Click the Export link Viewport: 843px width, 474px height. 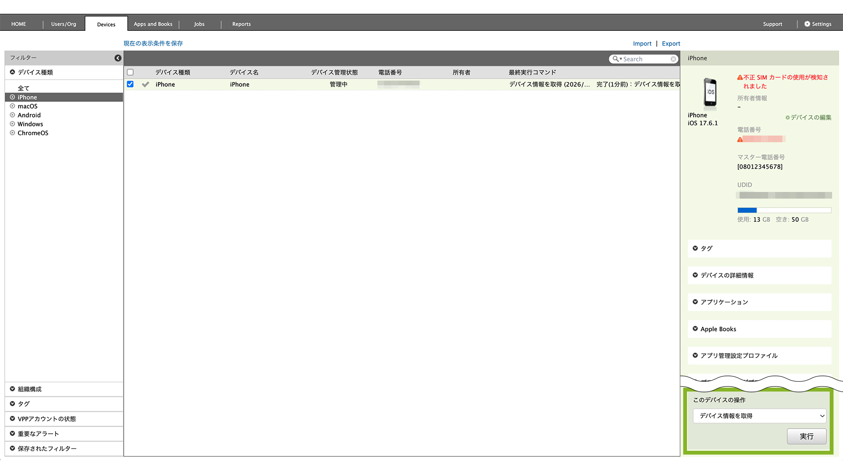point(671,44)
